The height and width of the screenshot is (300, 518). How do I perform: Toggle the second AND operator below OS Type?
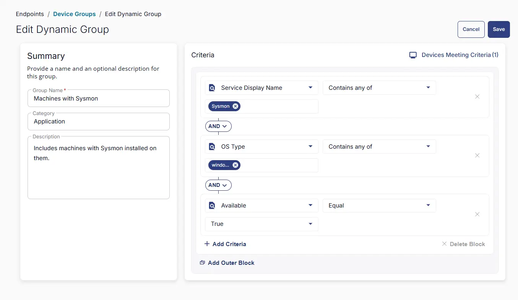[218, 185]
